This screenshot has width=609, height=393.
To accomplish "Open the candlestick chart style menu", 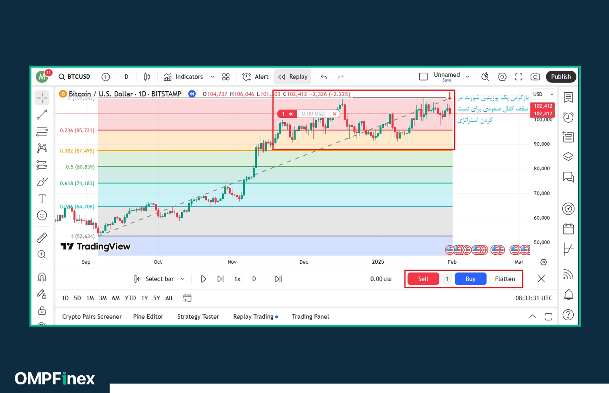I will [x=147, y=77].
